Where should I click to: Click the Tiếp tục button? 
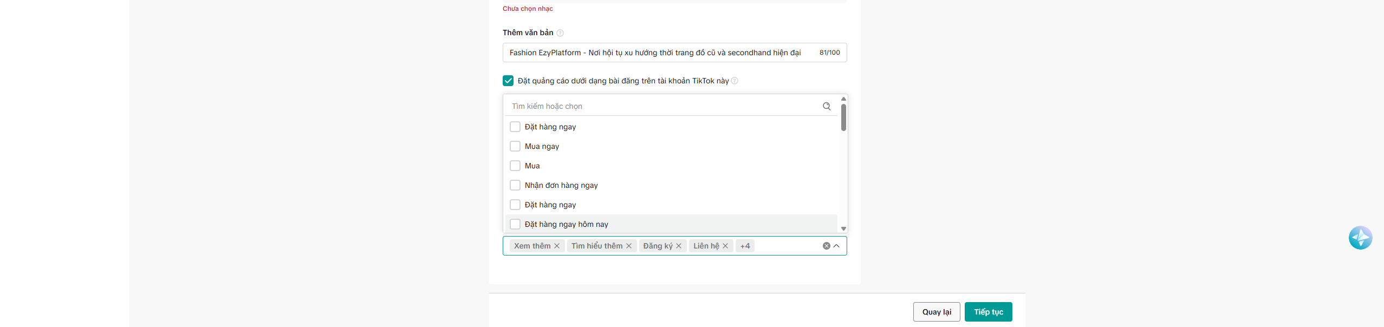988,312
